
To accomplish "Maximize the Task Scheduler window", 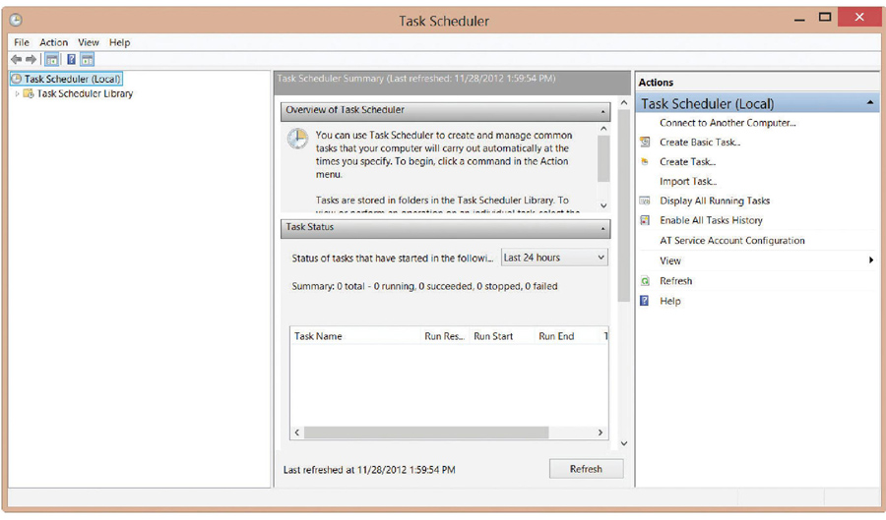I will click(x=825, y=17).
